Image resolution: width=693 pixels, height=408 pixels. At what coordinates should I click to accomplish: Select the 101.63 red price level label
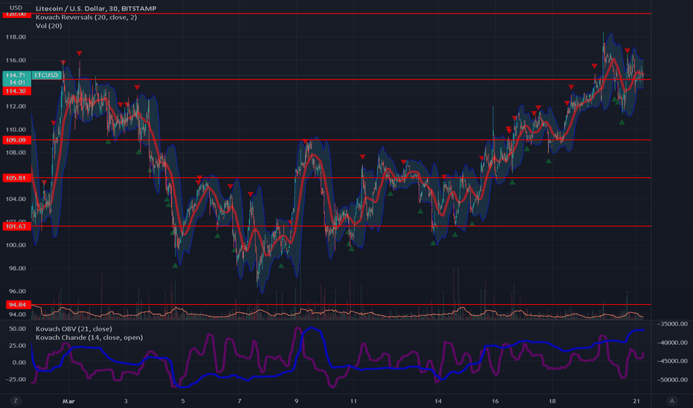tap(16, 226)
